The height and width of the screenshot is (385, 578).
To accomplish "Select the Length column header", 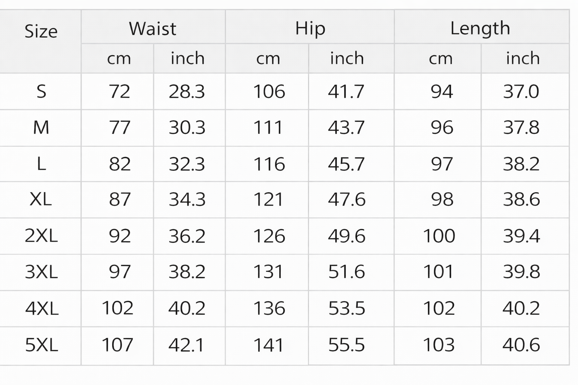I will [x=480, y=29].
